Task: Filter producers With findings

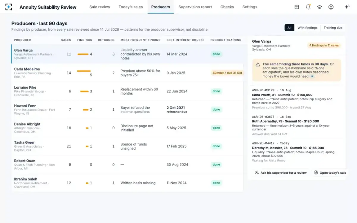Action: point(307,28)
